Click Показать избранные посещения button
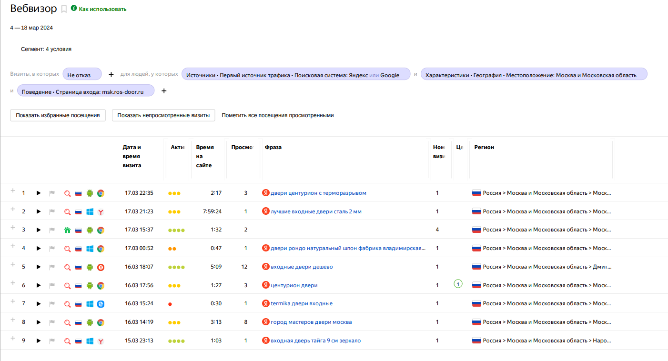 click(x=58, y=115)
